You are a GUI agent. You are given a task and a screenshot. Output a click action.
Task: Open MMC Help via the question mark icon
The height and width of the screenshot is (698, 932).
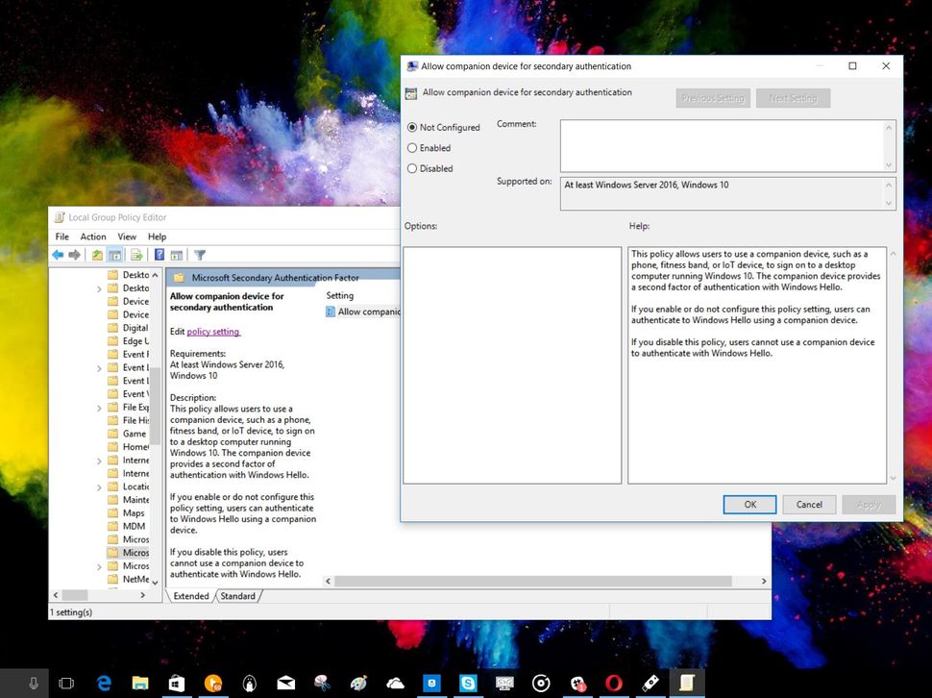pos(160,255)
